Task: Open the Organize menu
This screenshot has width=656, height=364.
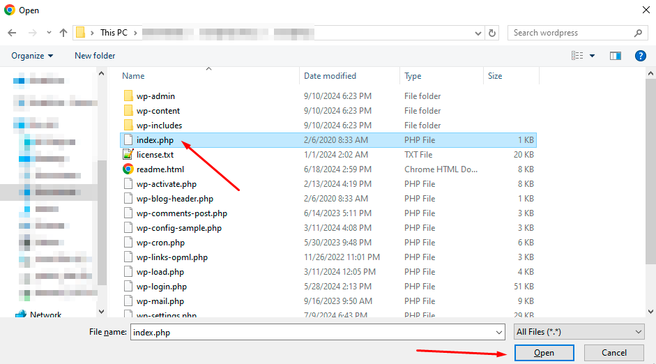Action: pyautogui.click(x=32, y=56)
